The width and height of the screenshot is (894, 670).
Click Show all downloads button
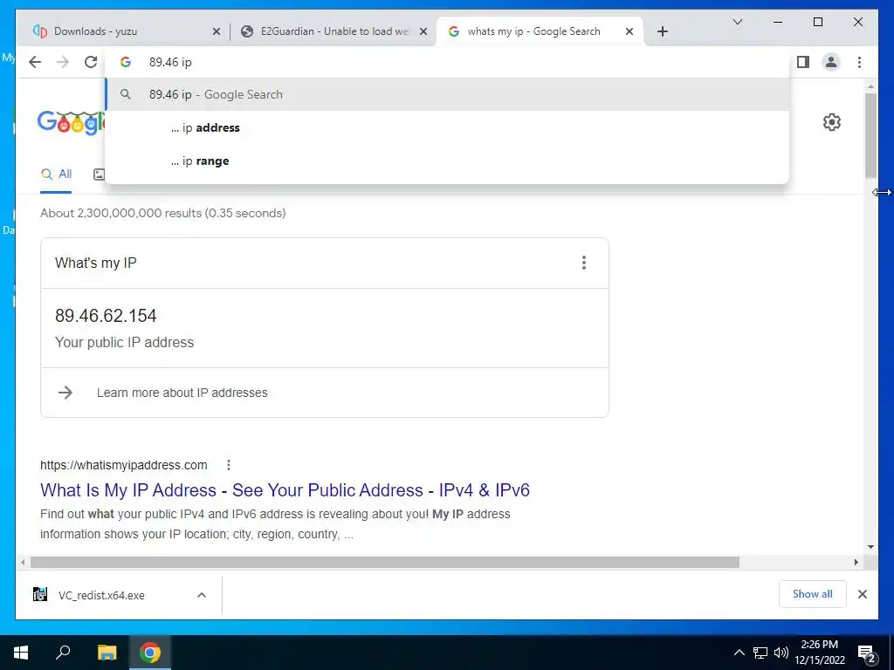[813, 593]
